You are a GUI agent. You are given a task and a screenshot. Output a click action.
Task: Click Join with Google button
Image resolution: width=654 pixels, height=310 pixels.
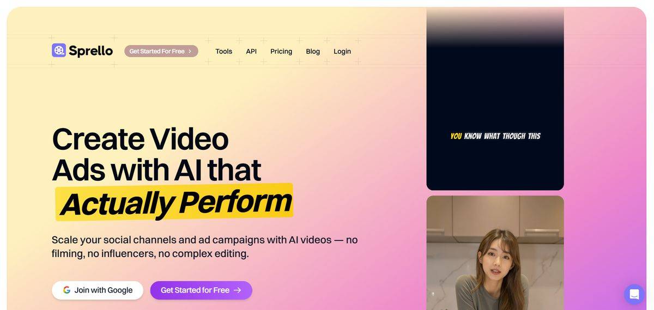[98, 290]
